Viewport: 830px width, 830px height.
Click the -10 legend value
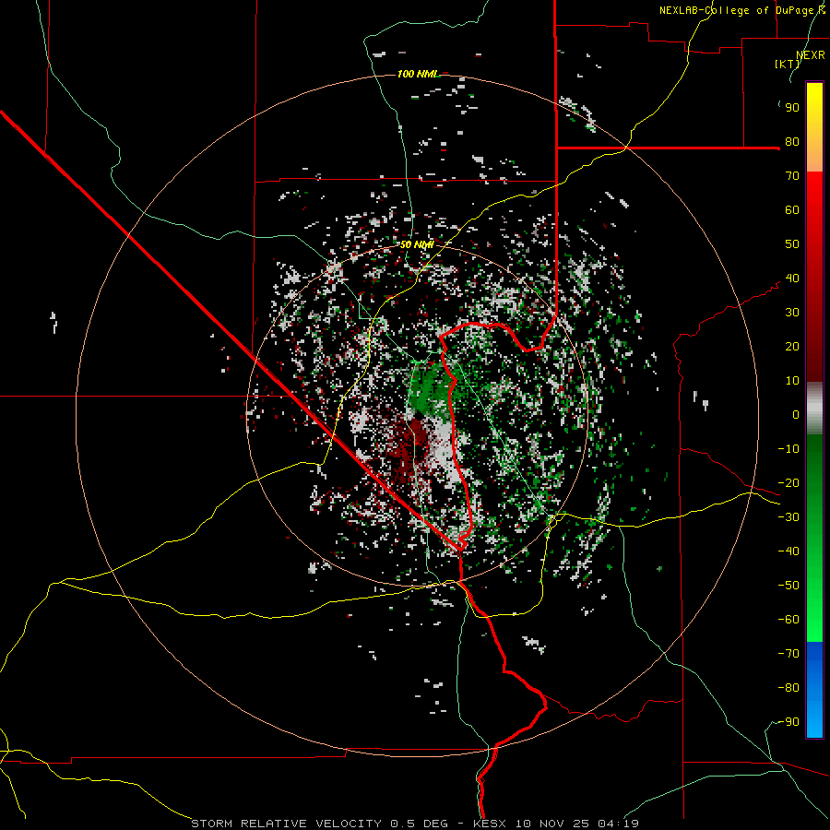[x=788, y=449]
